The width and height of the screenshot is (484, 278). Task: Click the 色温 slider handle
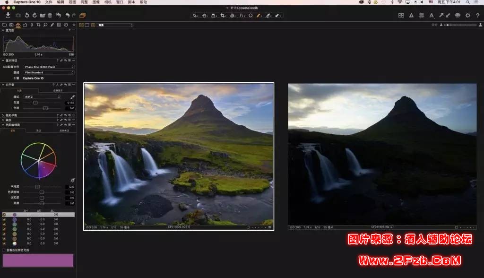[35, 103]
